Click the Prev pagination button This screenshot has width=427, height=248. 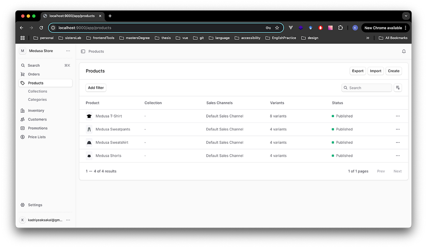381,171
